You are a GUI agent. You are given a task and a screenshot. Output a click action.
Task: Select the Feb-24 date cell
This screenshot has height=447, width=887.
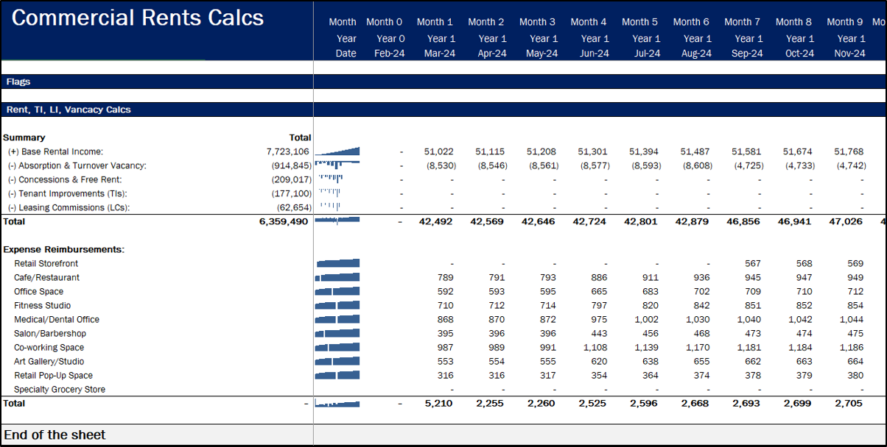(390, 53)
